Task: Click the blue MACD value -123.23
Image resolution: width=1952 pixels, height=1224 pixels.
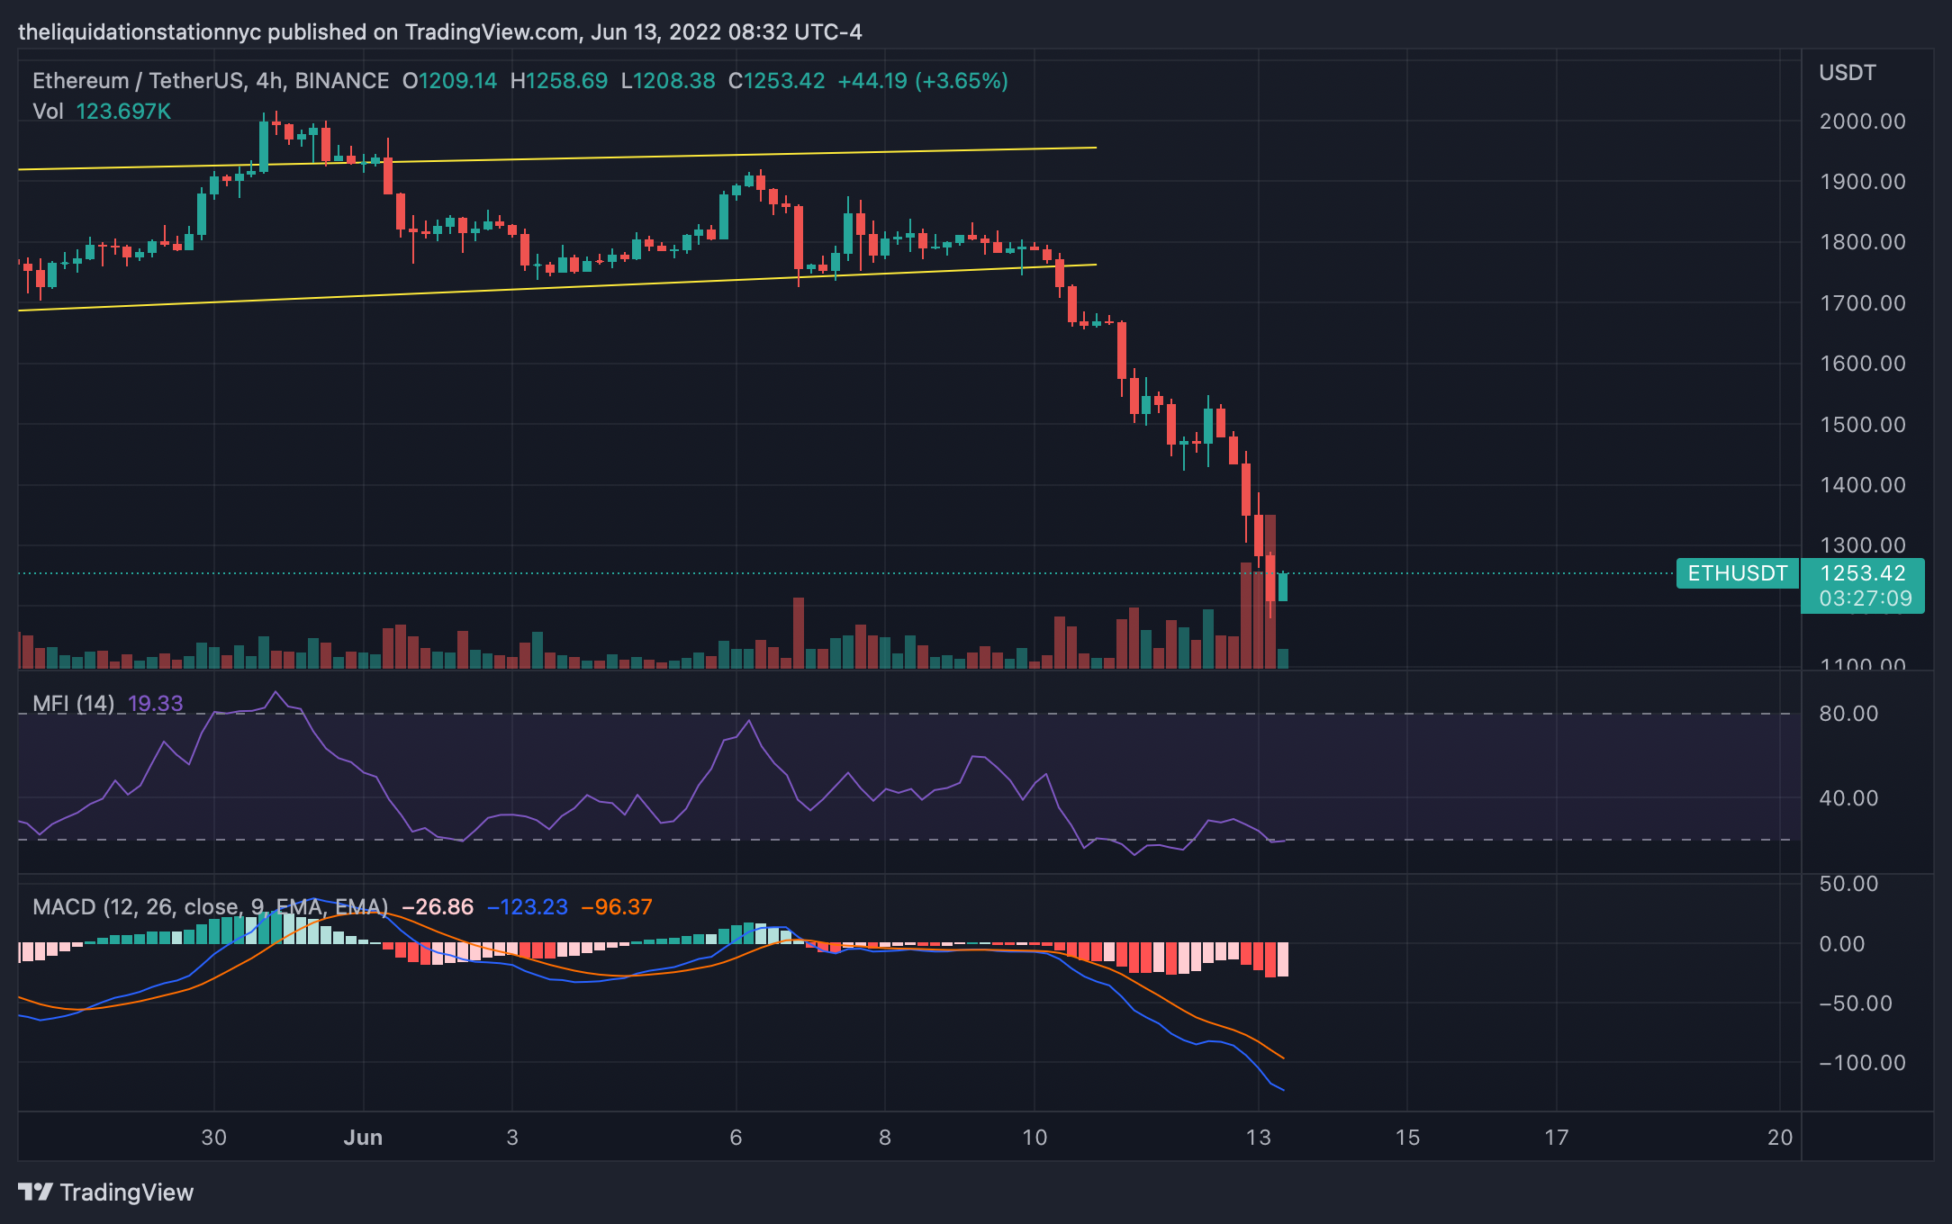Action: [527, 907]
